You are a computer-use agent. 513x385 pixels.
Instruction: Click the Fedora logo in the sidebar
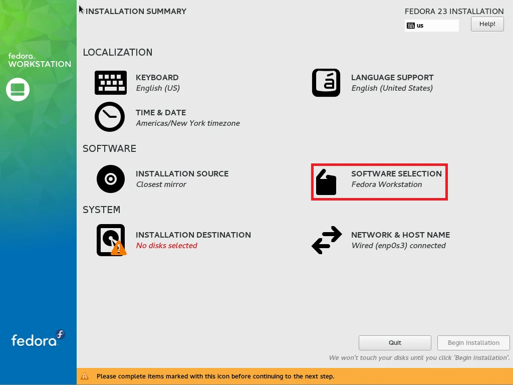pos(38,338)
